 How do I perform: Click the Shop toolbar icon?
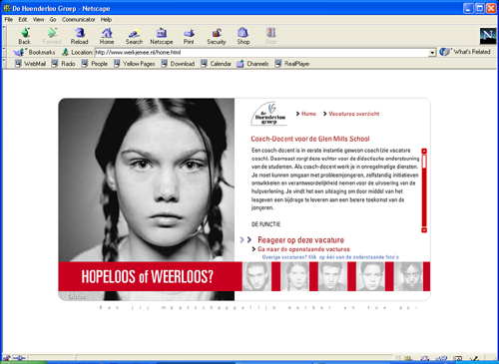coord(244,33)
